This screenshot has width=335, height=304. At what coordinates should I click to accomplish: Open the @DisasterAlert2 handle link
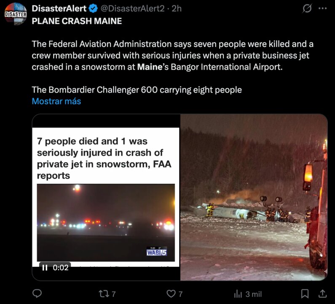click(x=132, y=8)
